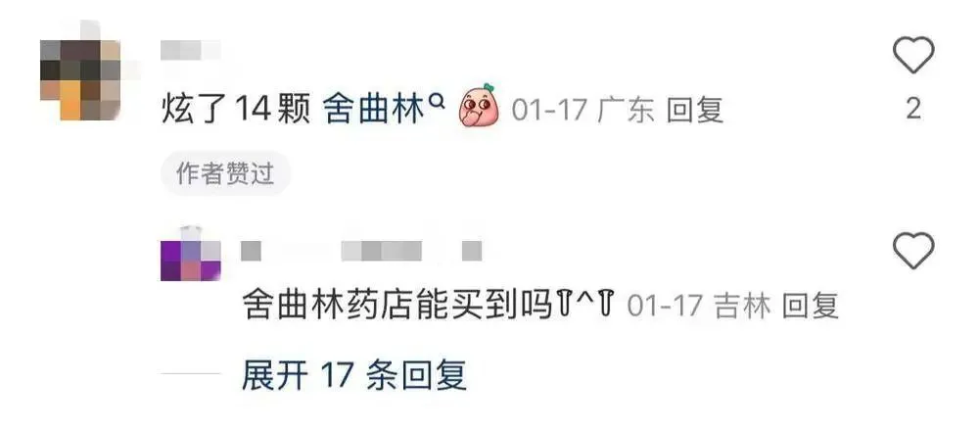This screenshot has height=430, width=979.
Task: Expand 展开 17 条回复
Action: click(x=354, y=375)
